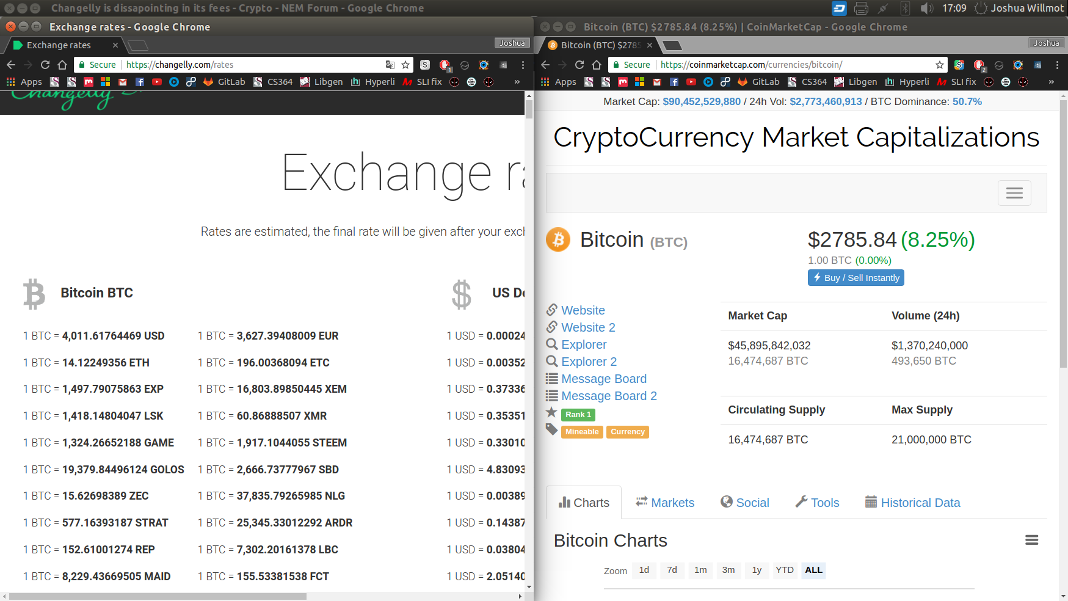Open session menu next to Joshua Willmot
The width and height of the screenshot is (1068, 601).
click(981, 8)
